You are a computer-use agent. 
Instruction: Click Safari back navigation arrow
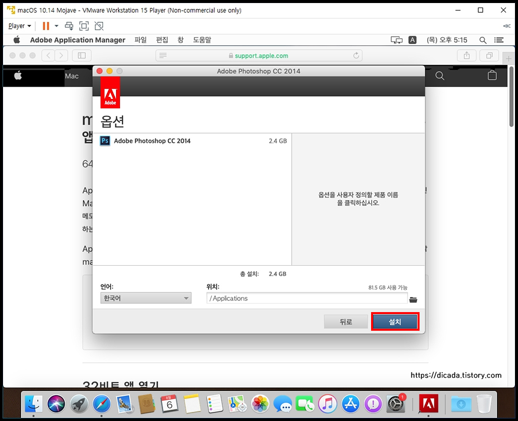48,55
